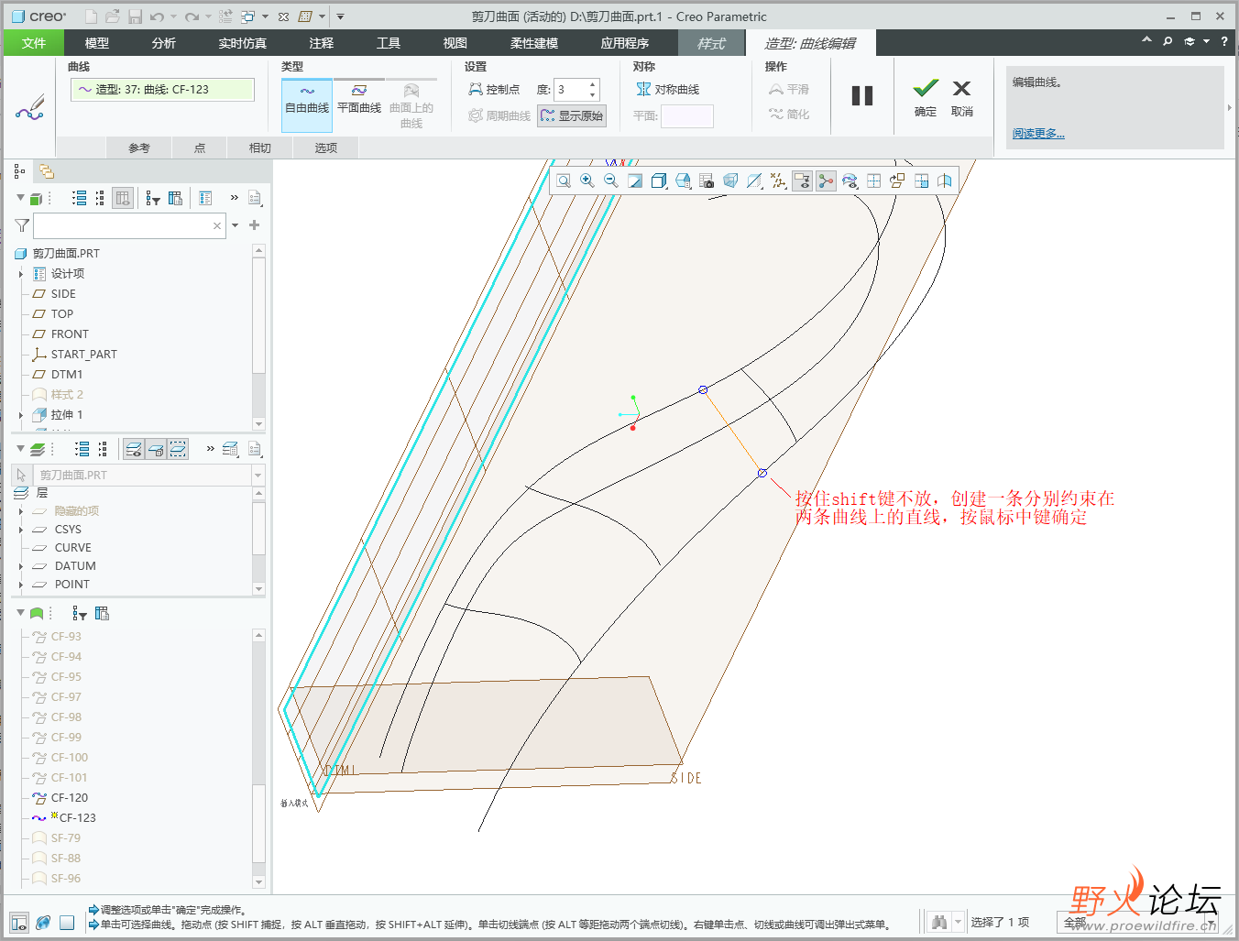Click expand-all tree icon in model tree

[x=80, y=198]
